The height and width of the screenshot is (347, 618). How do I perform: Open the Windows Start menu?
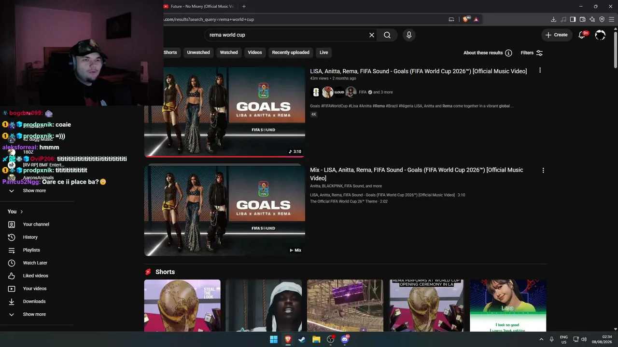pyautogui.click(x=274, y=339)
